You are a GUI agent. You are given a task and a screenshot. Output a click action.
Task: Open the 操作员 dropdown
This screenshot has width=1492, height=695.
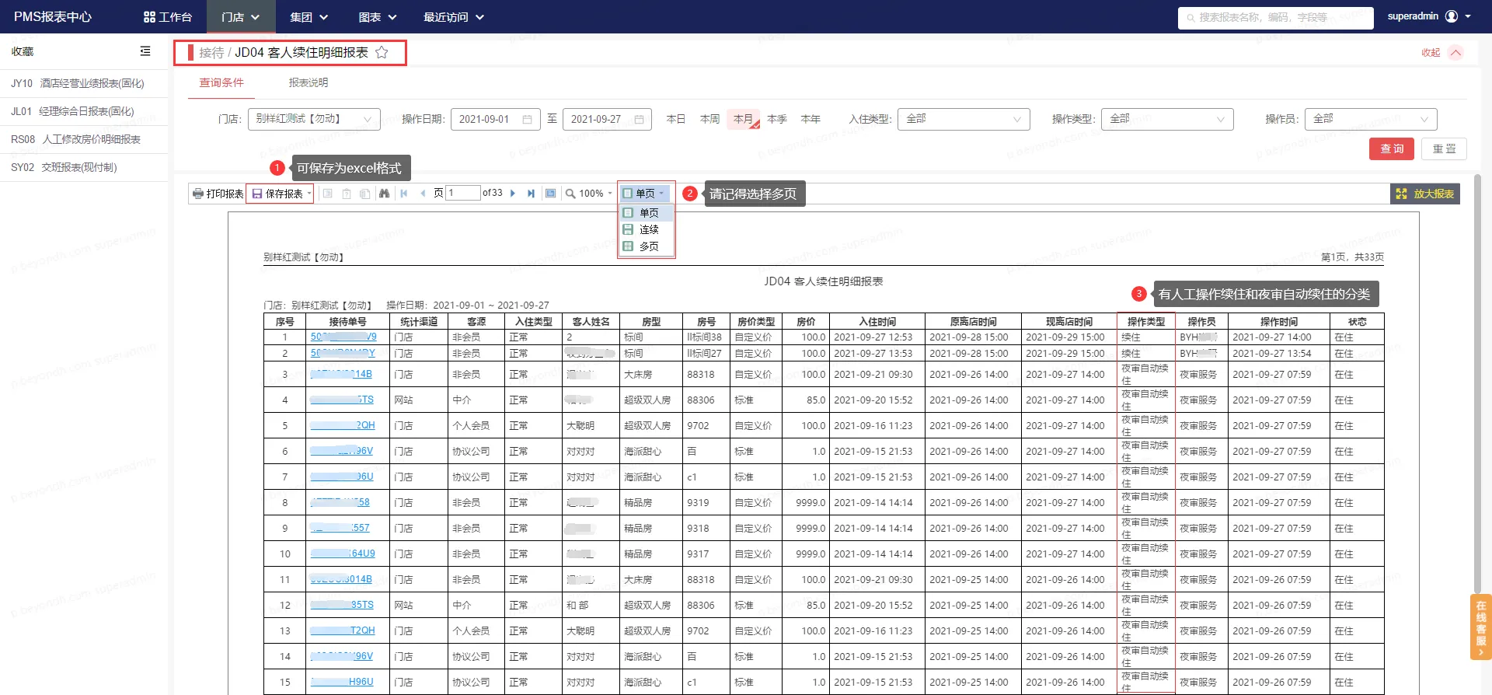[1371, 119]
